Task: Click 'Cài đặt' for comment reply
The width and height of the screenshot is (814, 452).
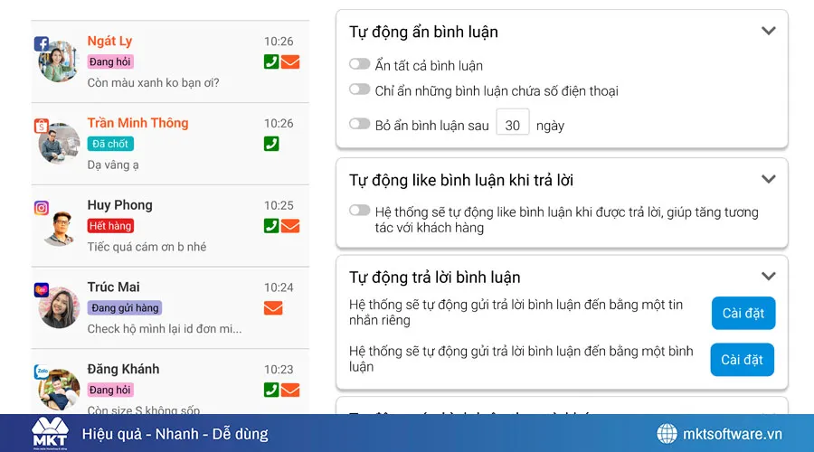Action: pyautogui.click(x=743, y=359)
